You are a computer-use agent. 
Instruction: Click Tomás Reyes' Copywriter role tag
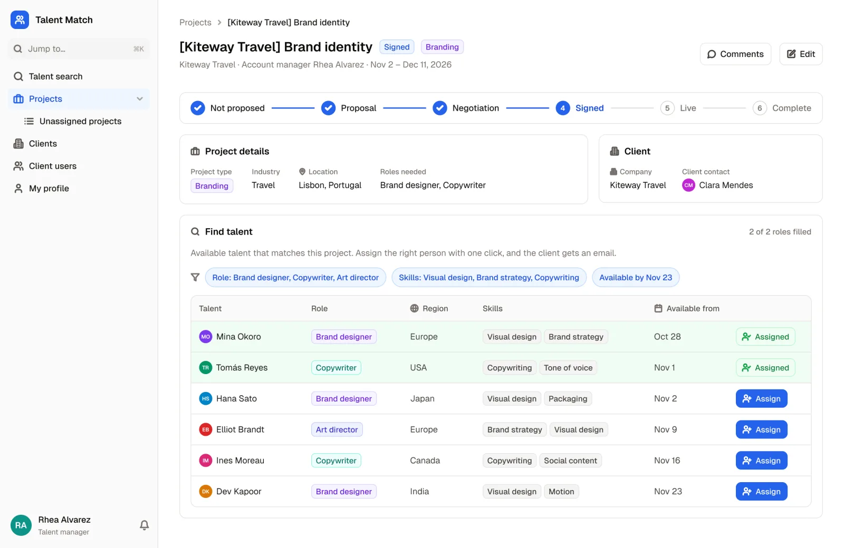[x=336, y=368]
